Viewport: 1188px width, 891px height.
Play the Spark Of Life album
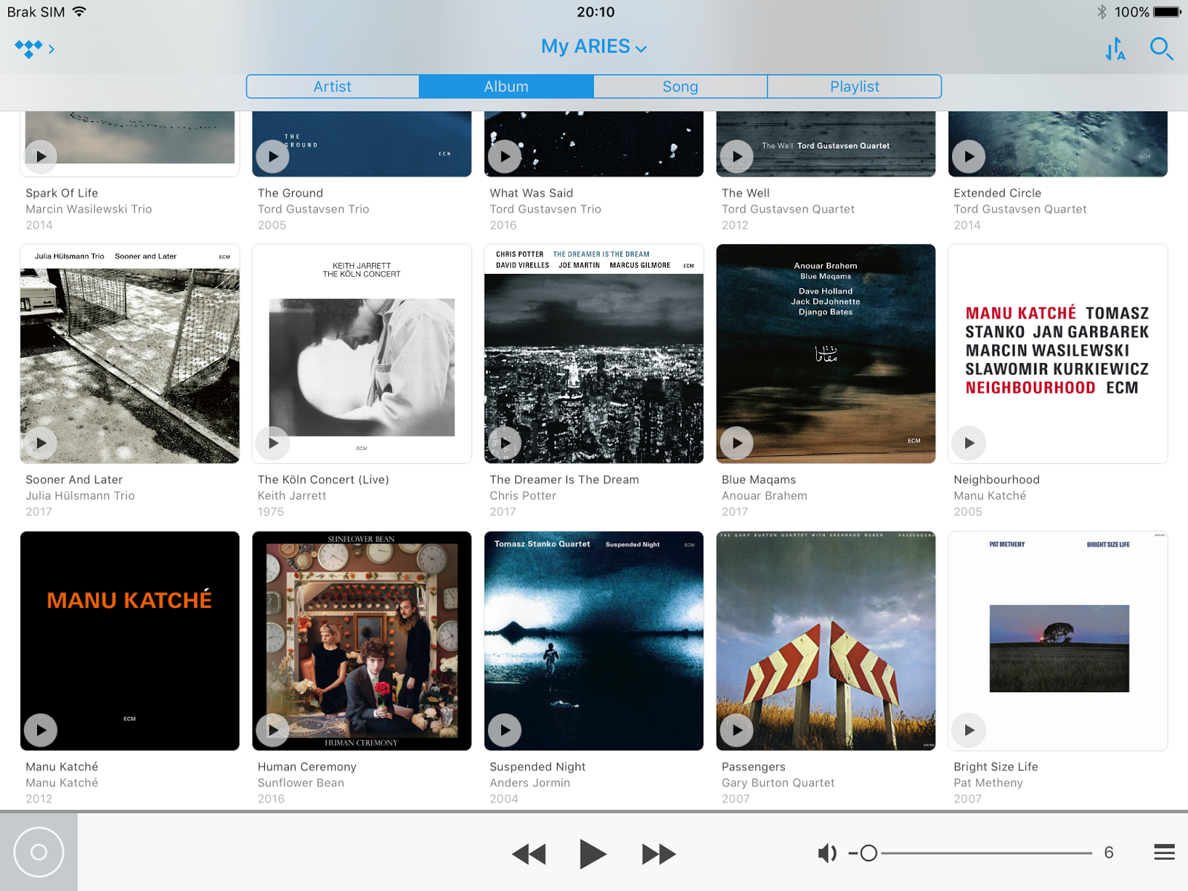click(41, 157)
